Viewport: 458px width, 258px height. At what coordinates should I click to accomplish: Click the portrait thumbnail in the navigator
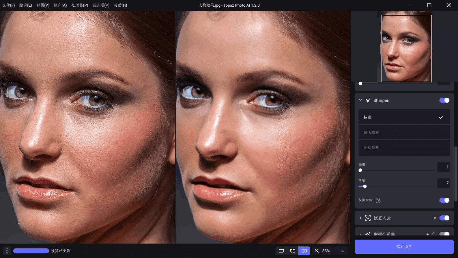coord(406,49)
